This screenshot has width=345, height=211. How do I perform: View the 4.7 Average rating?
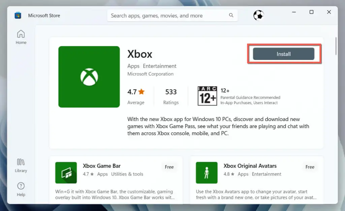(x=136, y=97)
